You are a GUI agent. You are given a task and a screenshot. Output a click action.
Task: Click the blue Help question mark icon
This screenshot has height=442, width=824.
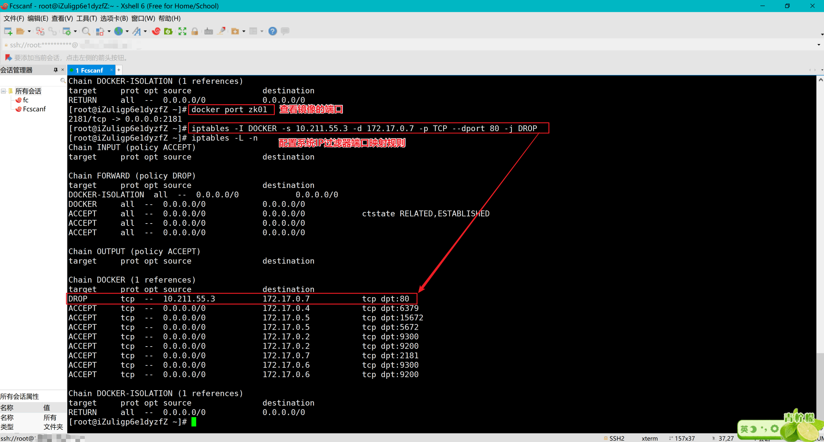273,31
